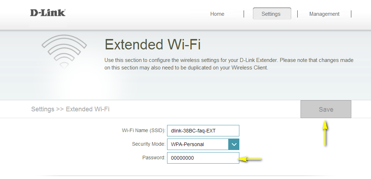Click the '>>' breadcrumb separator

point(60,109)
